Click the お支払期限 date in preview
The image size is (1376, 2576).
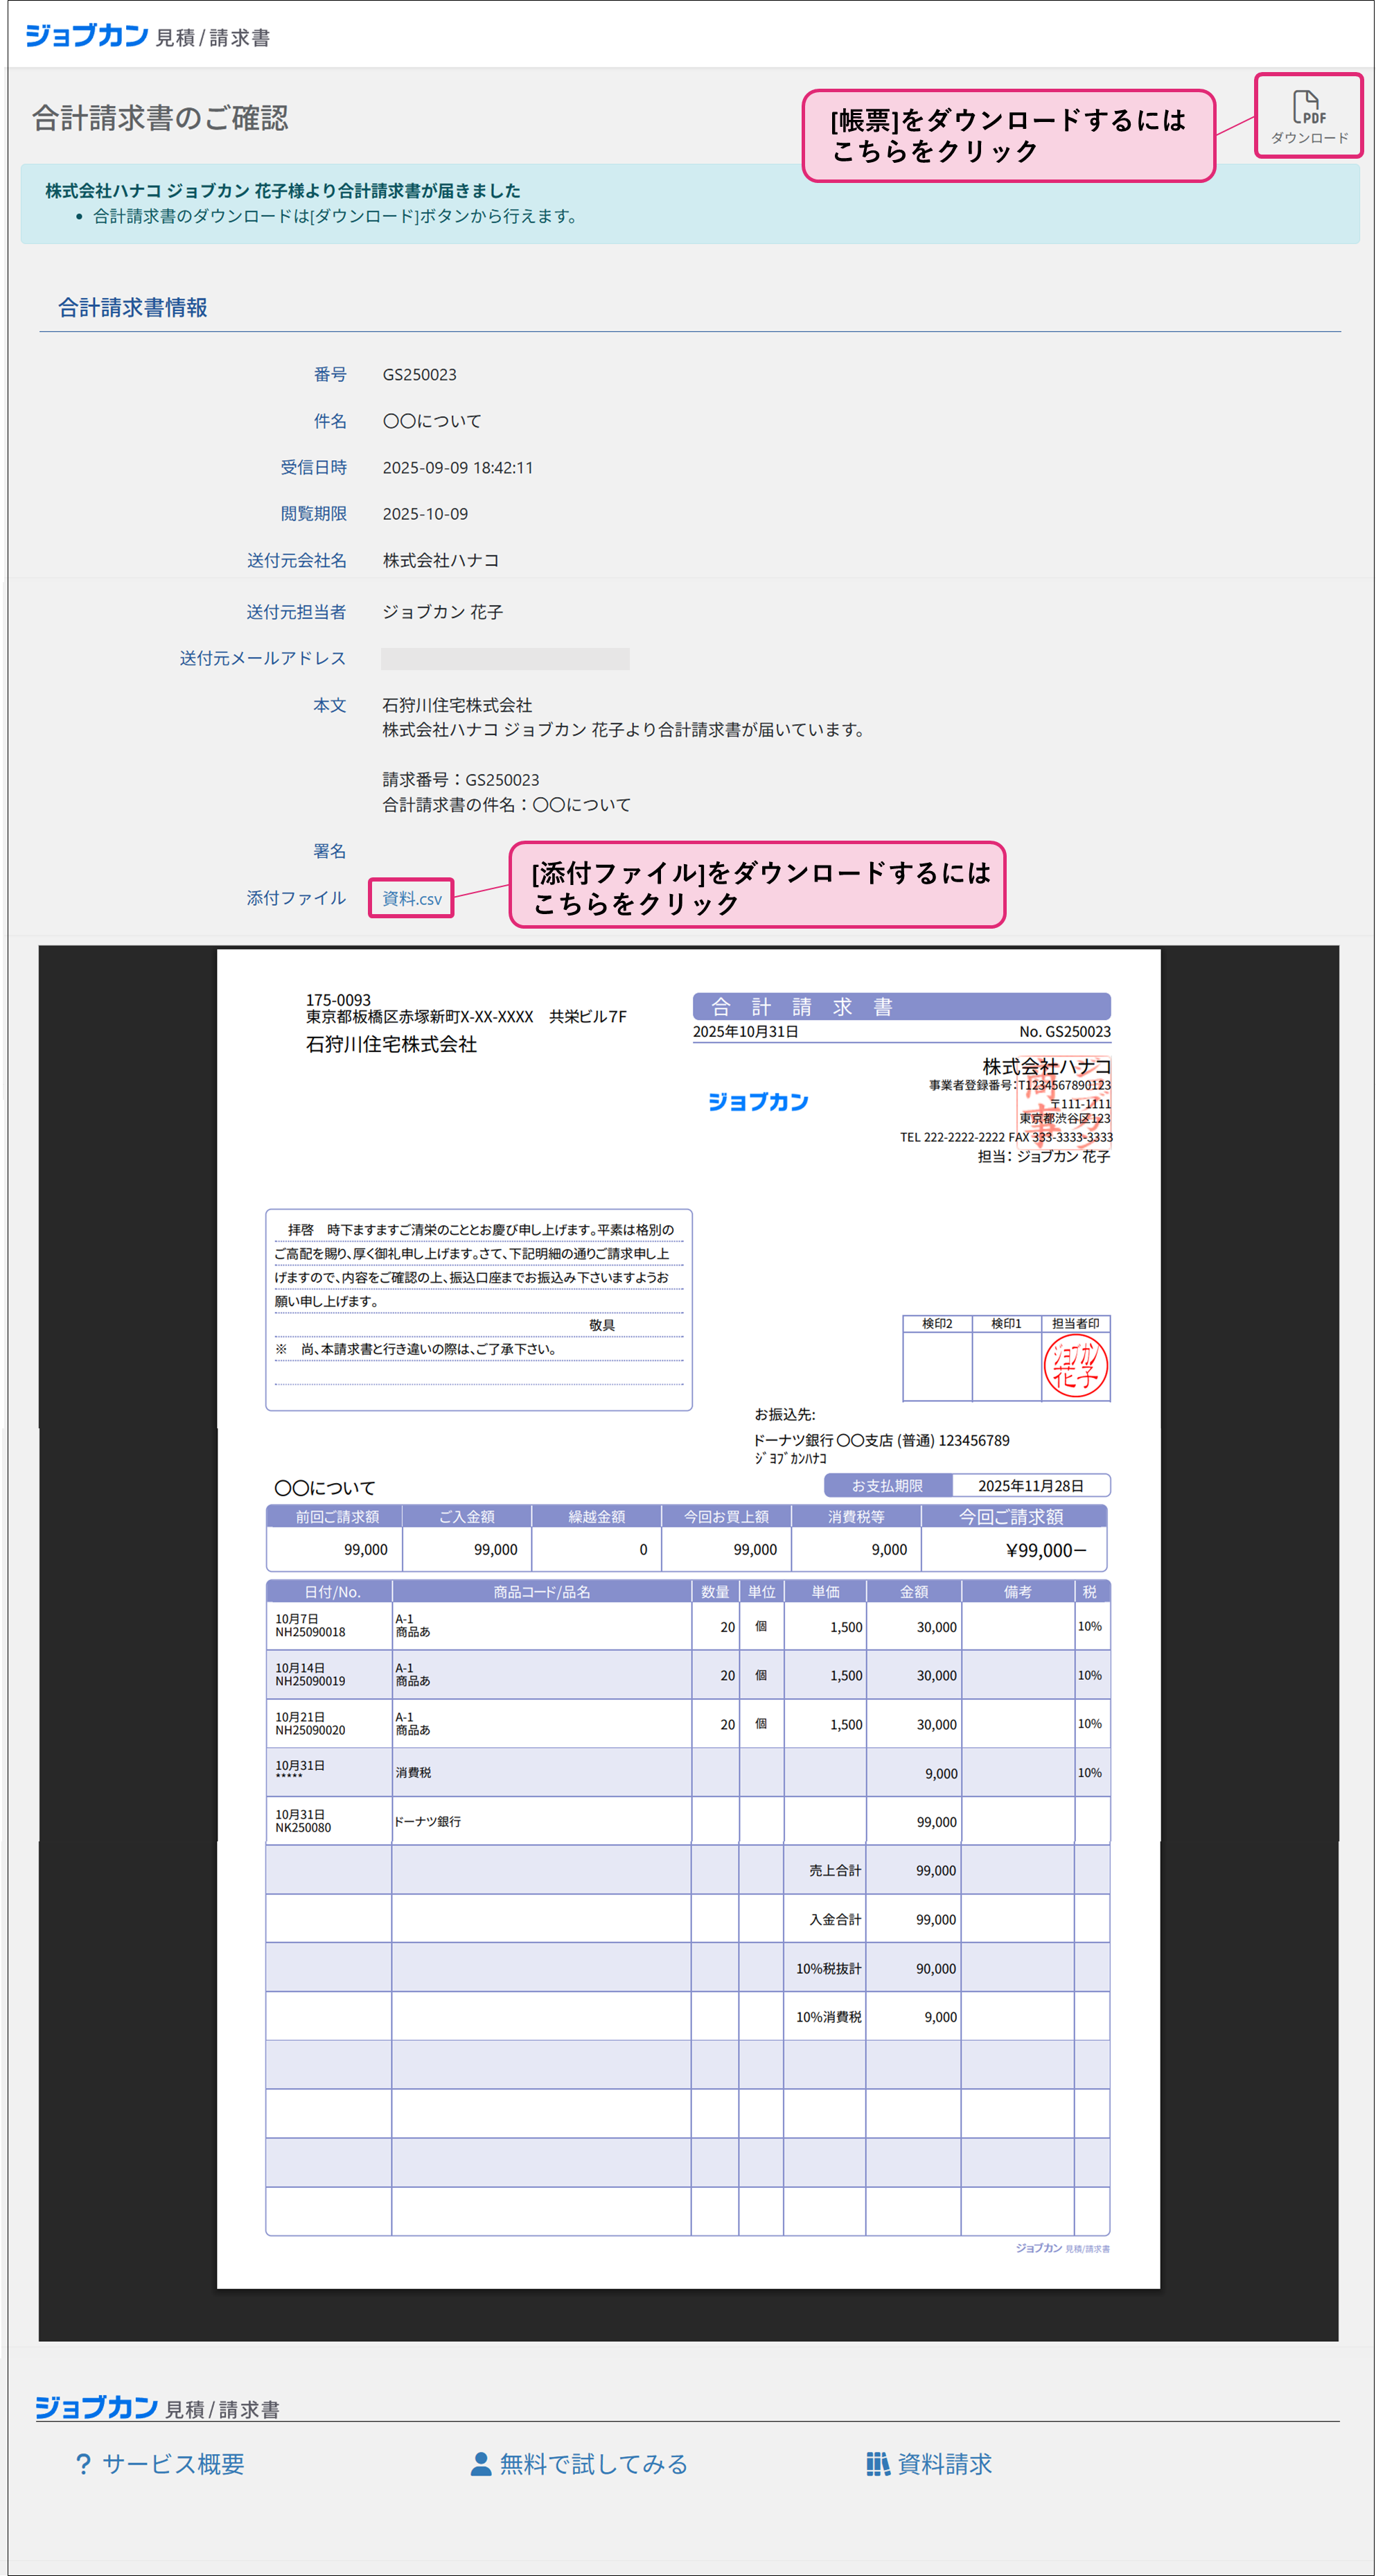(1030, 1486)
